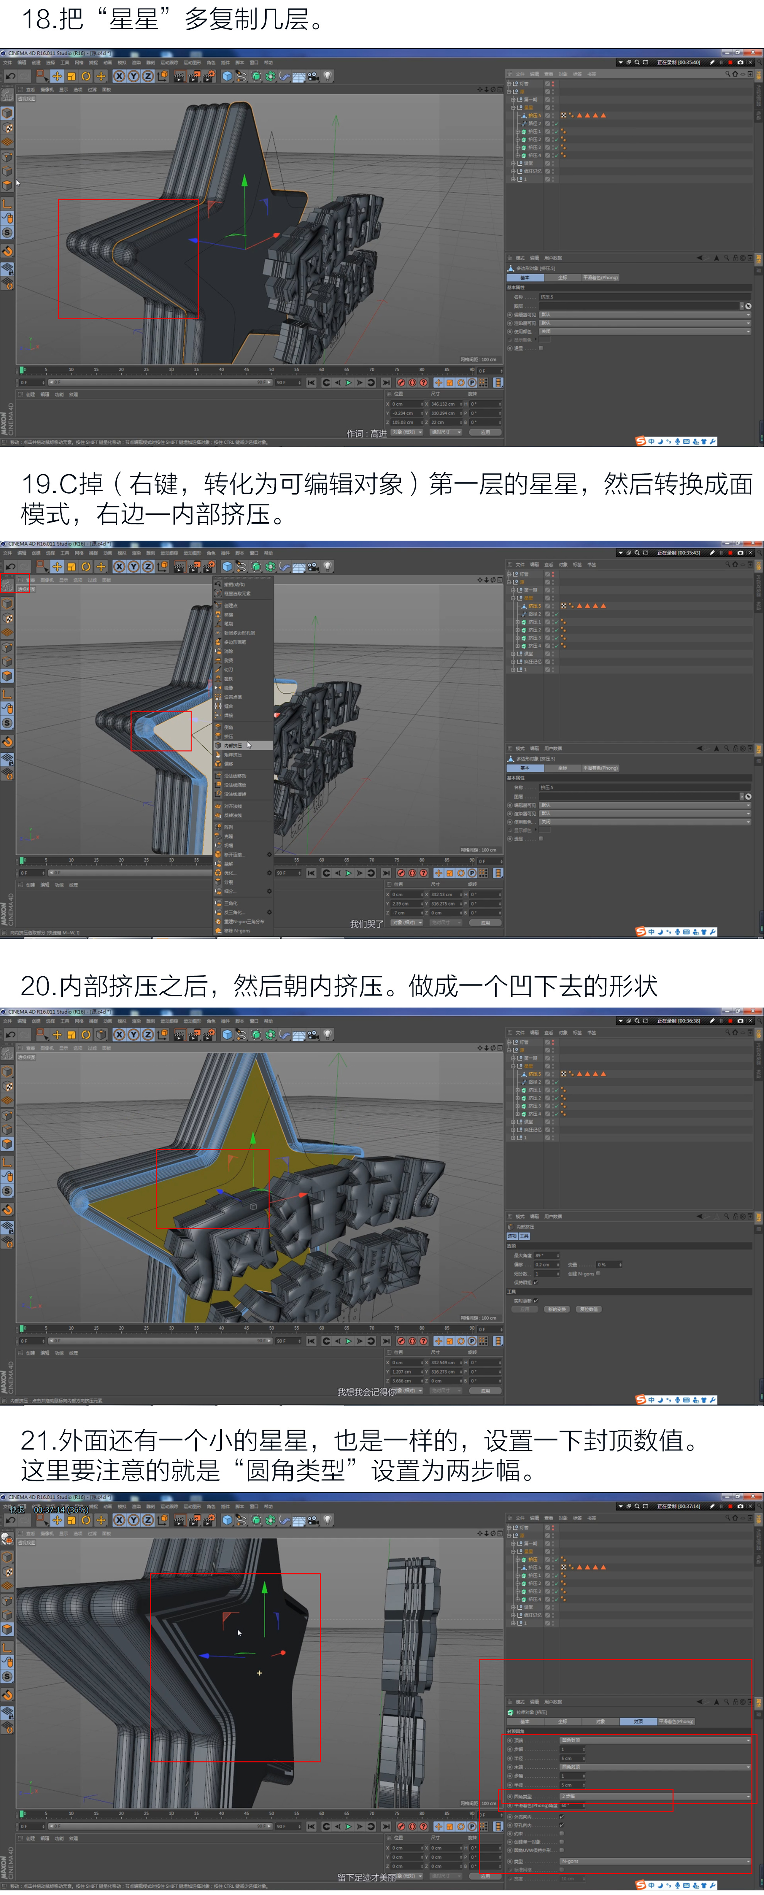Image resolution: width=764 pixels, height=1895 pixels.
Task: Pick 矩阵挤压 matrix extrude from context menu
Action: tap(233, 755)
